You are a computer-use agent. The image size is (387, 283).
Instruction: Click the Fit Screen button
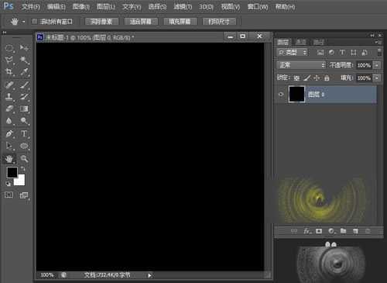[x=141, y=22]
